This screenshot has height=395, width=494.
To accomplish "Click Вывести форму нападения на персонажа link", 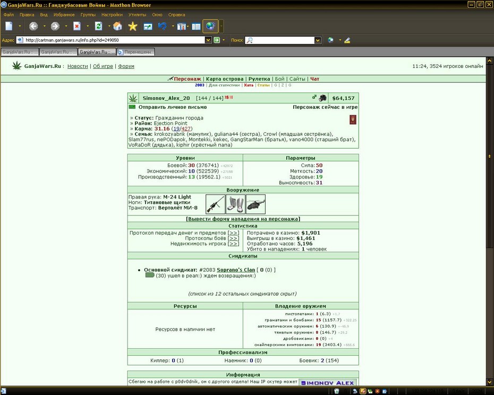I will tap(243, 219).
